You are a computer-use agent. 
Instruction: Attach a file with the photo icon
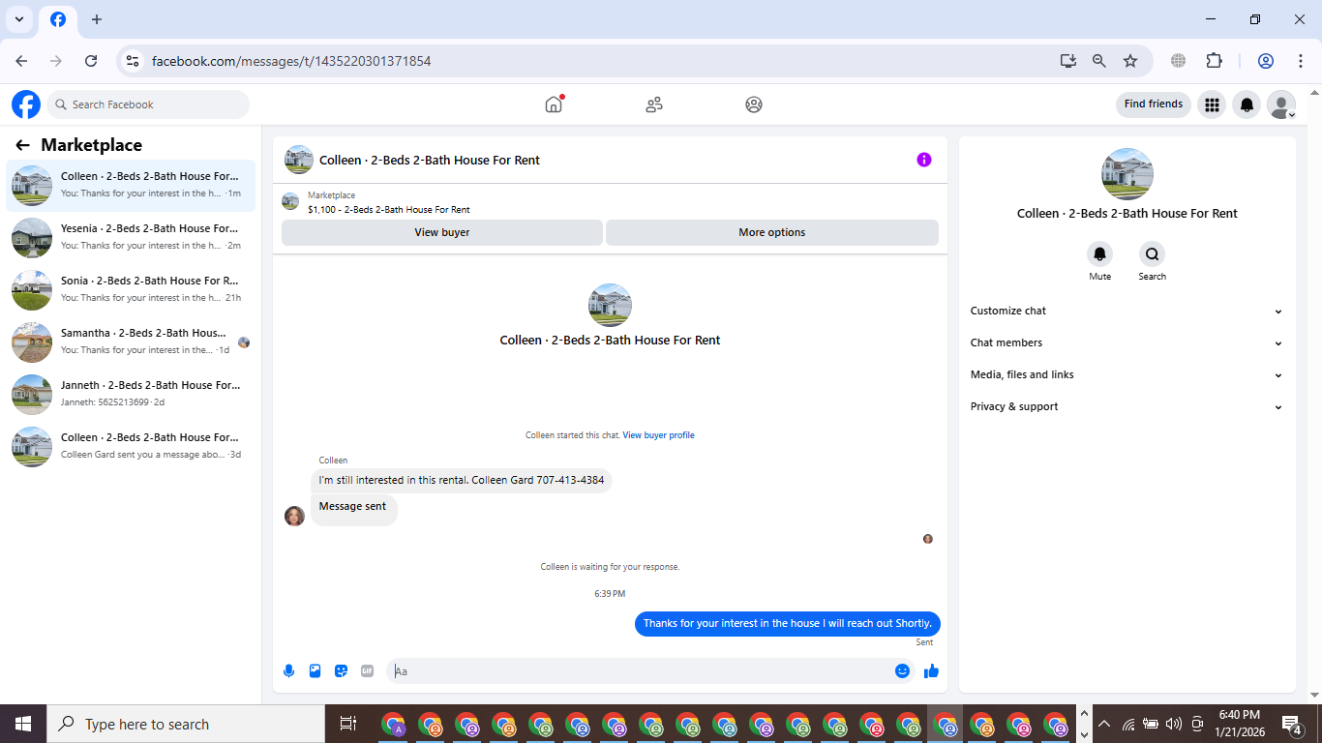(x=315, y=670)
